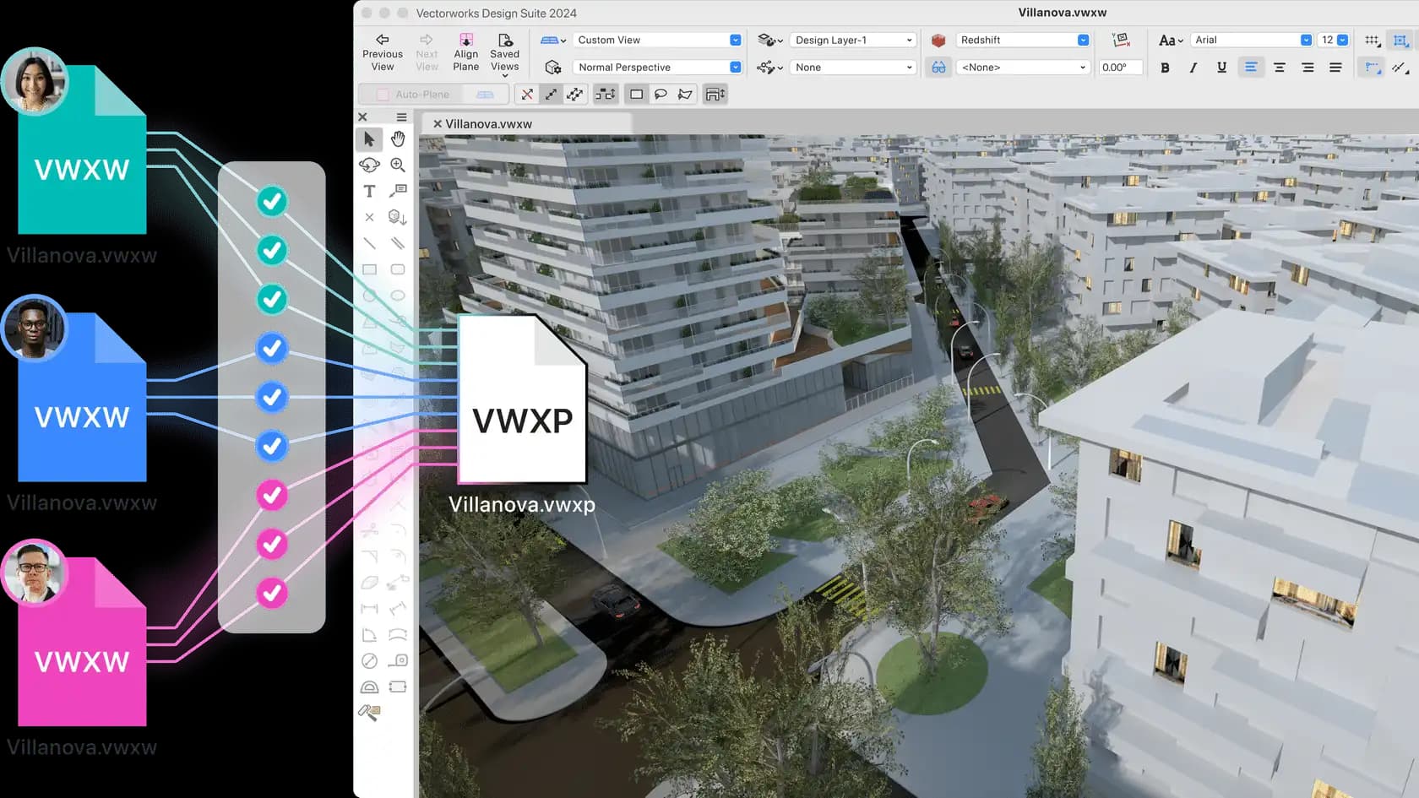
Task: Select the Zoom magnifier tool
Action: pos(398,165)
